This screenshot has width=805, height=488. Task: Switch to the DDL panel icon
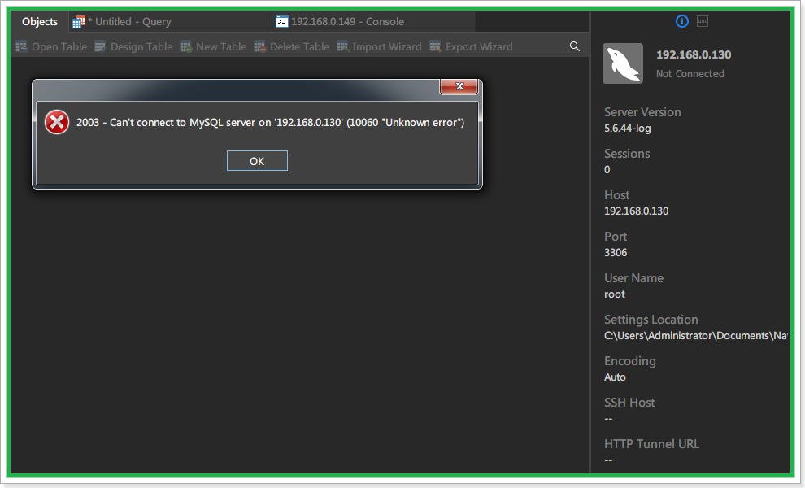[703, 21]
